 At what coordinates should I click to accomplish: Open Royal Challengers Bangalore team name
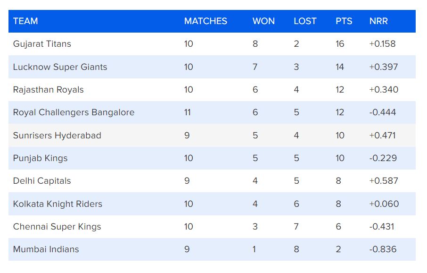click(x=74, y=112)
